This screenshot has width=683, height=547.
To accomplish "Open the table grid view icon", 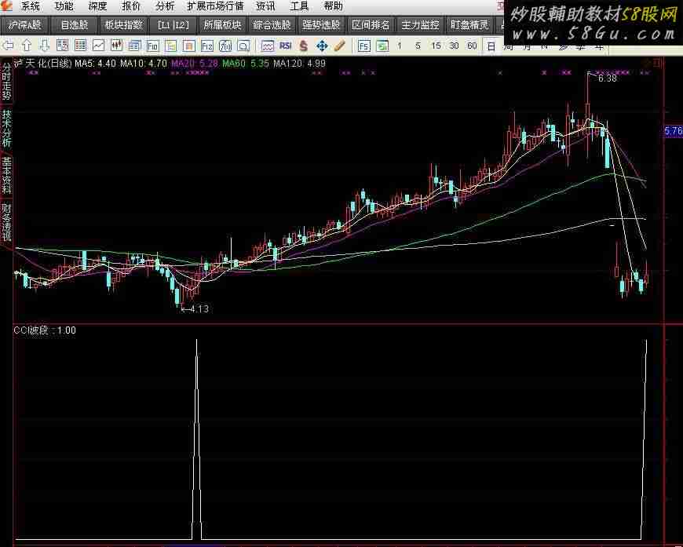I will (80, 46).
